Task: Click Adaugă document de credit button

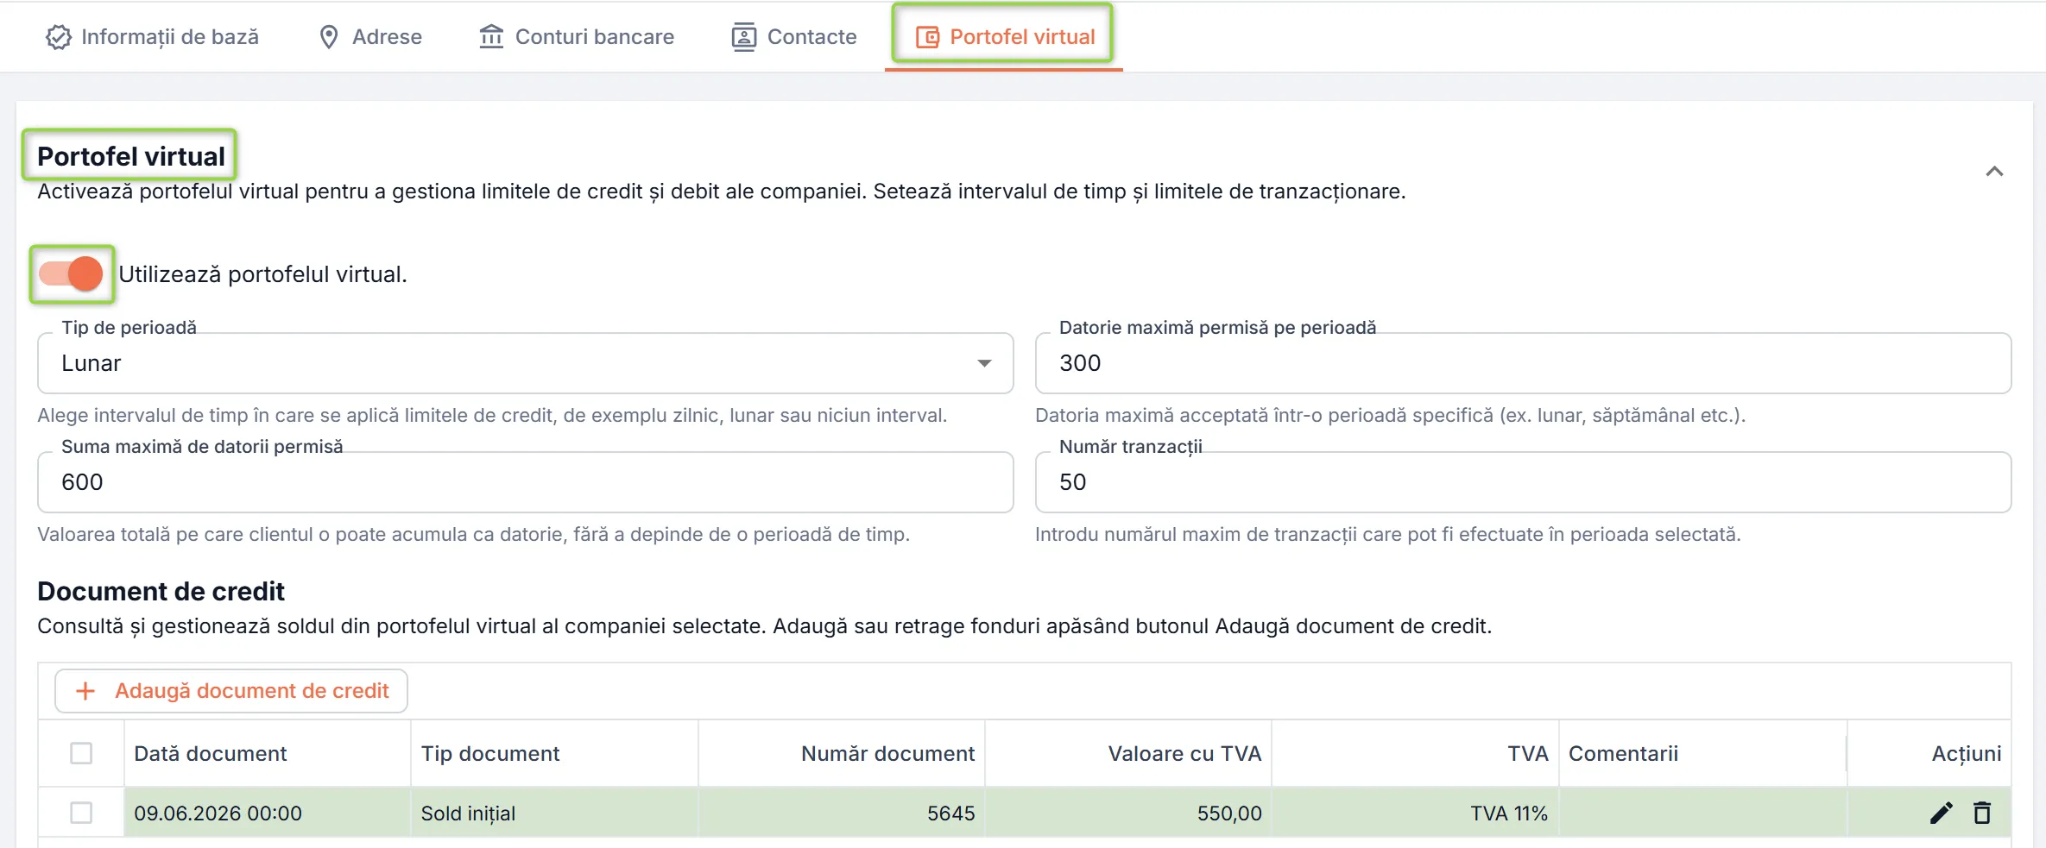Action: pos(231,691)
